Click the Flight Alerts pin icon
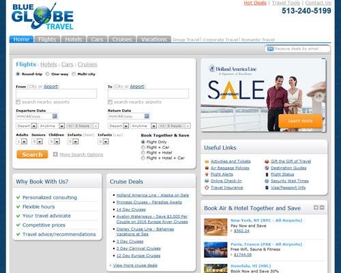Viewport: 341px width, 273px height. point(207,175)
